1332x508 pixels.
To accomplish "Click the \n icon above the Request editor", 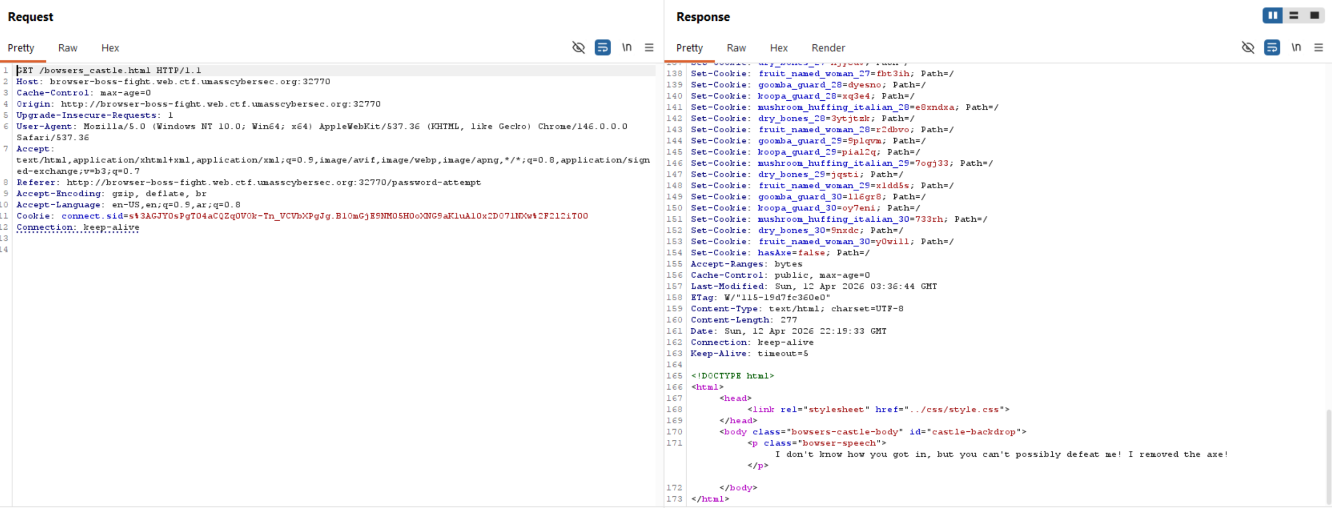I will (x=627, y=47).
